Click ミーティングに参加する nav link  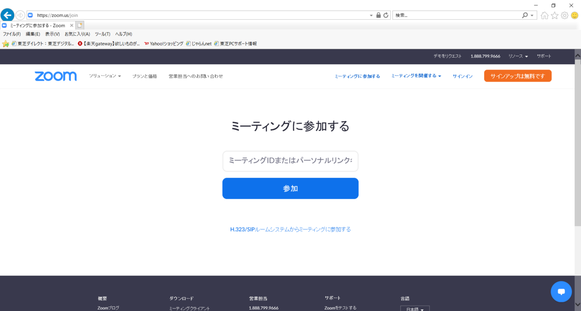tap(357, 76)
